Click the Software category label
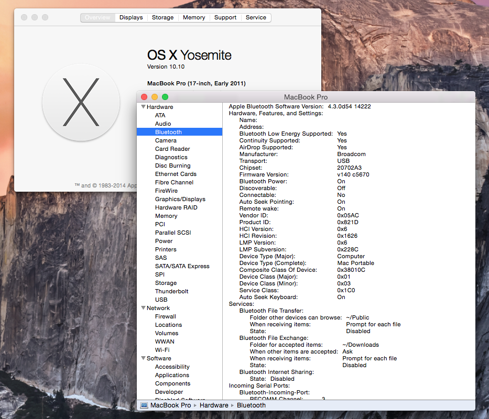This screenshot has width=489, height=419. tap(159, 359)
